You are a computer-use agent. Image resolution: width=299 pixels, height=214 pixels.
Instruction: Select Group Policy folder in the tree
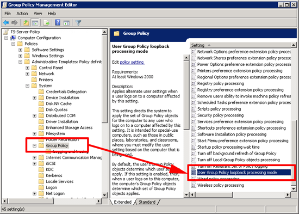[x=57, y=145]
